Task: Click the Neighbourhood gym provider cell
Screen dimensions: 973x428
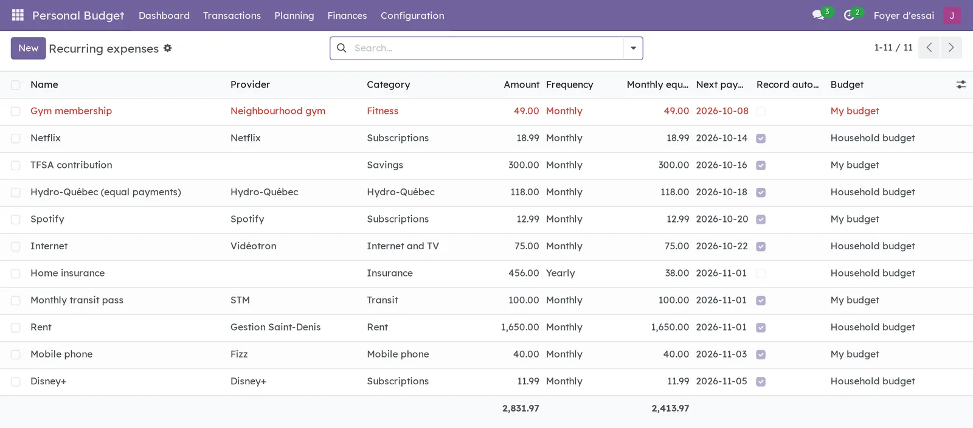Action: (x=278, y=111)
